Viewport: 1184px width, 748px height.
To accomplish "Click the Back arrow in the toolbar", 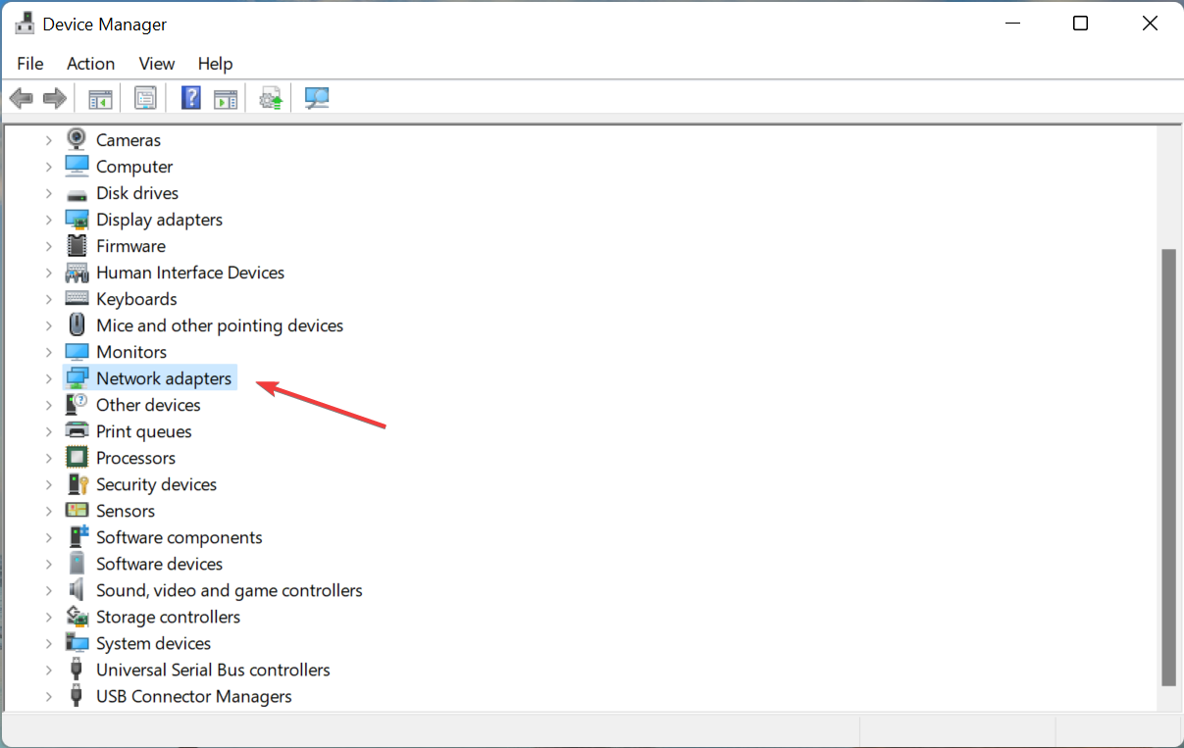I will point(21,98).
